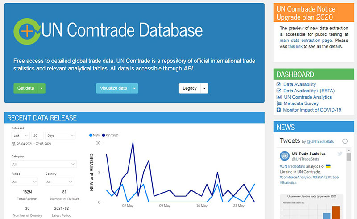Image resolution: width=357 pixels, height=219 pixels.
Task: Click the number of days input showing 30
Action: pyautogui.click(x=37, y=136)
